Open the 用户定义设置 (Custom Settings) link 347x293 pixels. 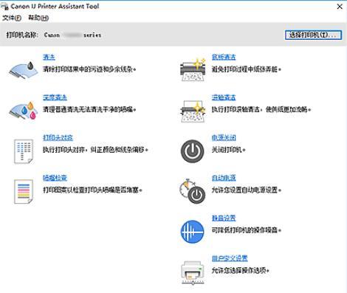[230, 258]
